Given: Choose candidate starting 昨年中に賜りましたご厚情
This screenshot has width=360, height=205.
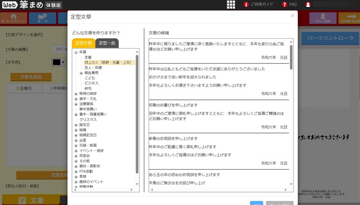Looking at the screenshot, I should pyautogui.click(x=219, y=51).
